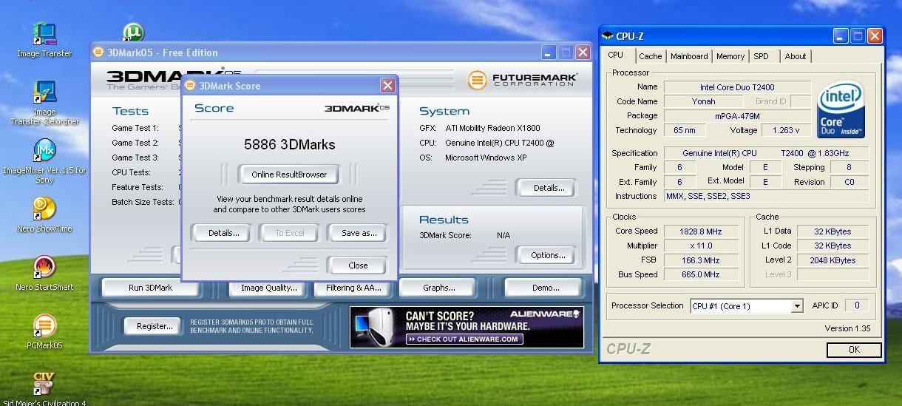Click the Intel Core Duo logo
This screenshot has height=406, width=902.
coord(841,110)
